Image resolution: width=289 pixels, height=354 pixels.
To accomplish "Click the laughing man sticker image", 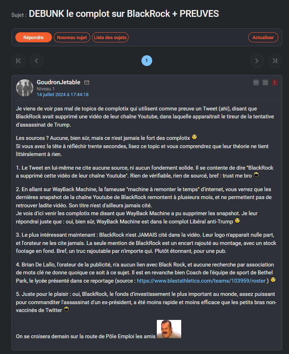I will pyautogui.click(x=169, y=329).
